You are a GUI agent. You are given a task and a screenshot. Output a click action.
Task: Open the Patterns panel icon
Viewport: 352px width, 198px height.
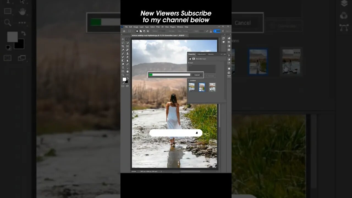tap(229, 50)
